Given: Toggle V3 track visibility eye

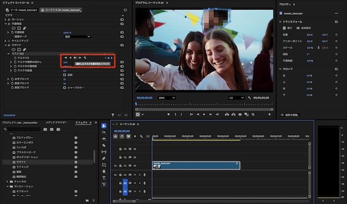Looking at the screenshot, I should 135,149.
